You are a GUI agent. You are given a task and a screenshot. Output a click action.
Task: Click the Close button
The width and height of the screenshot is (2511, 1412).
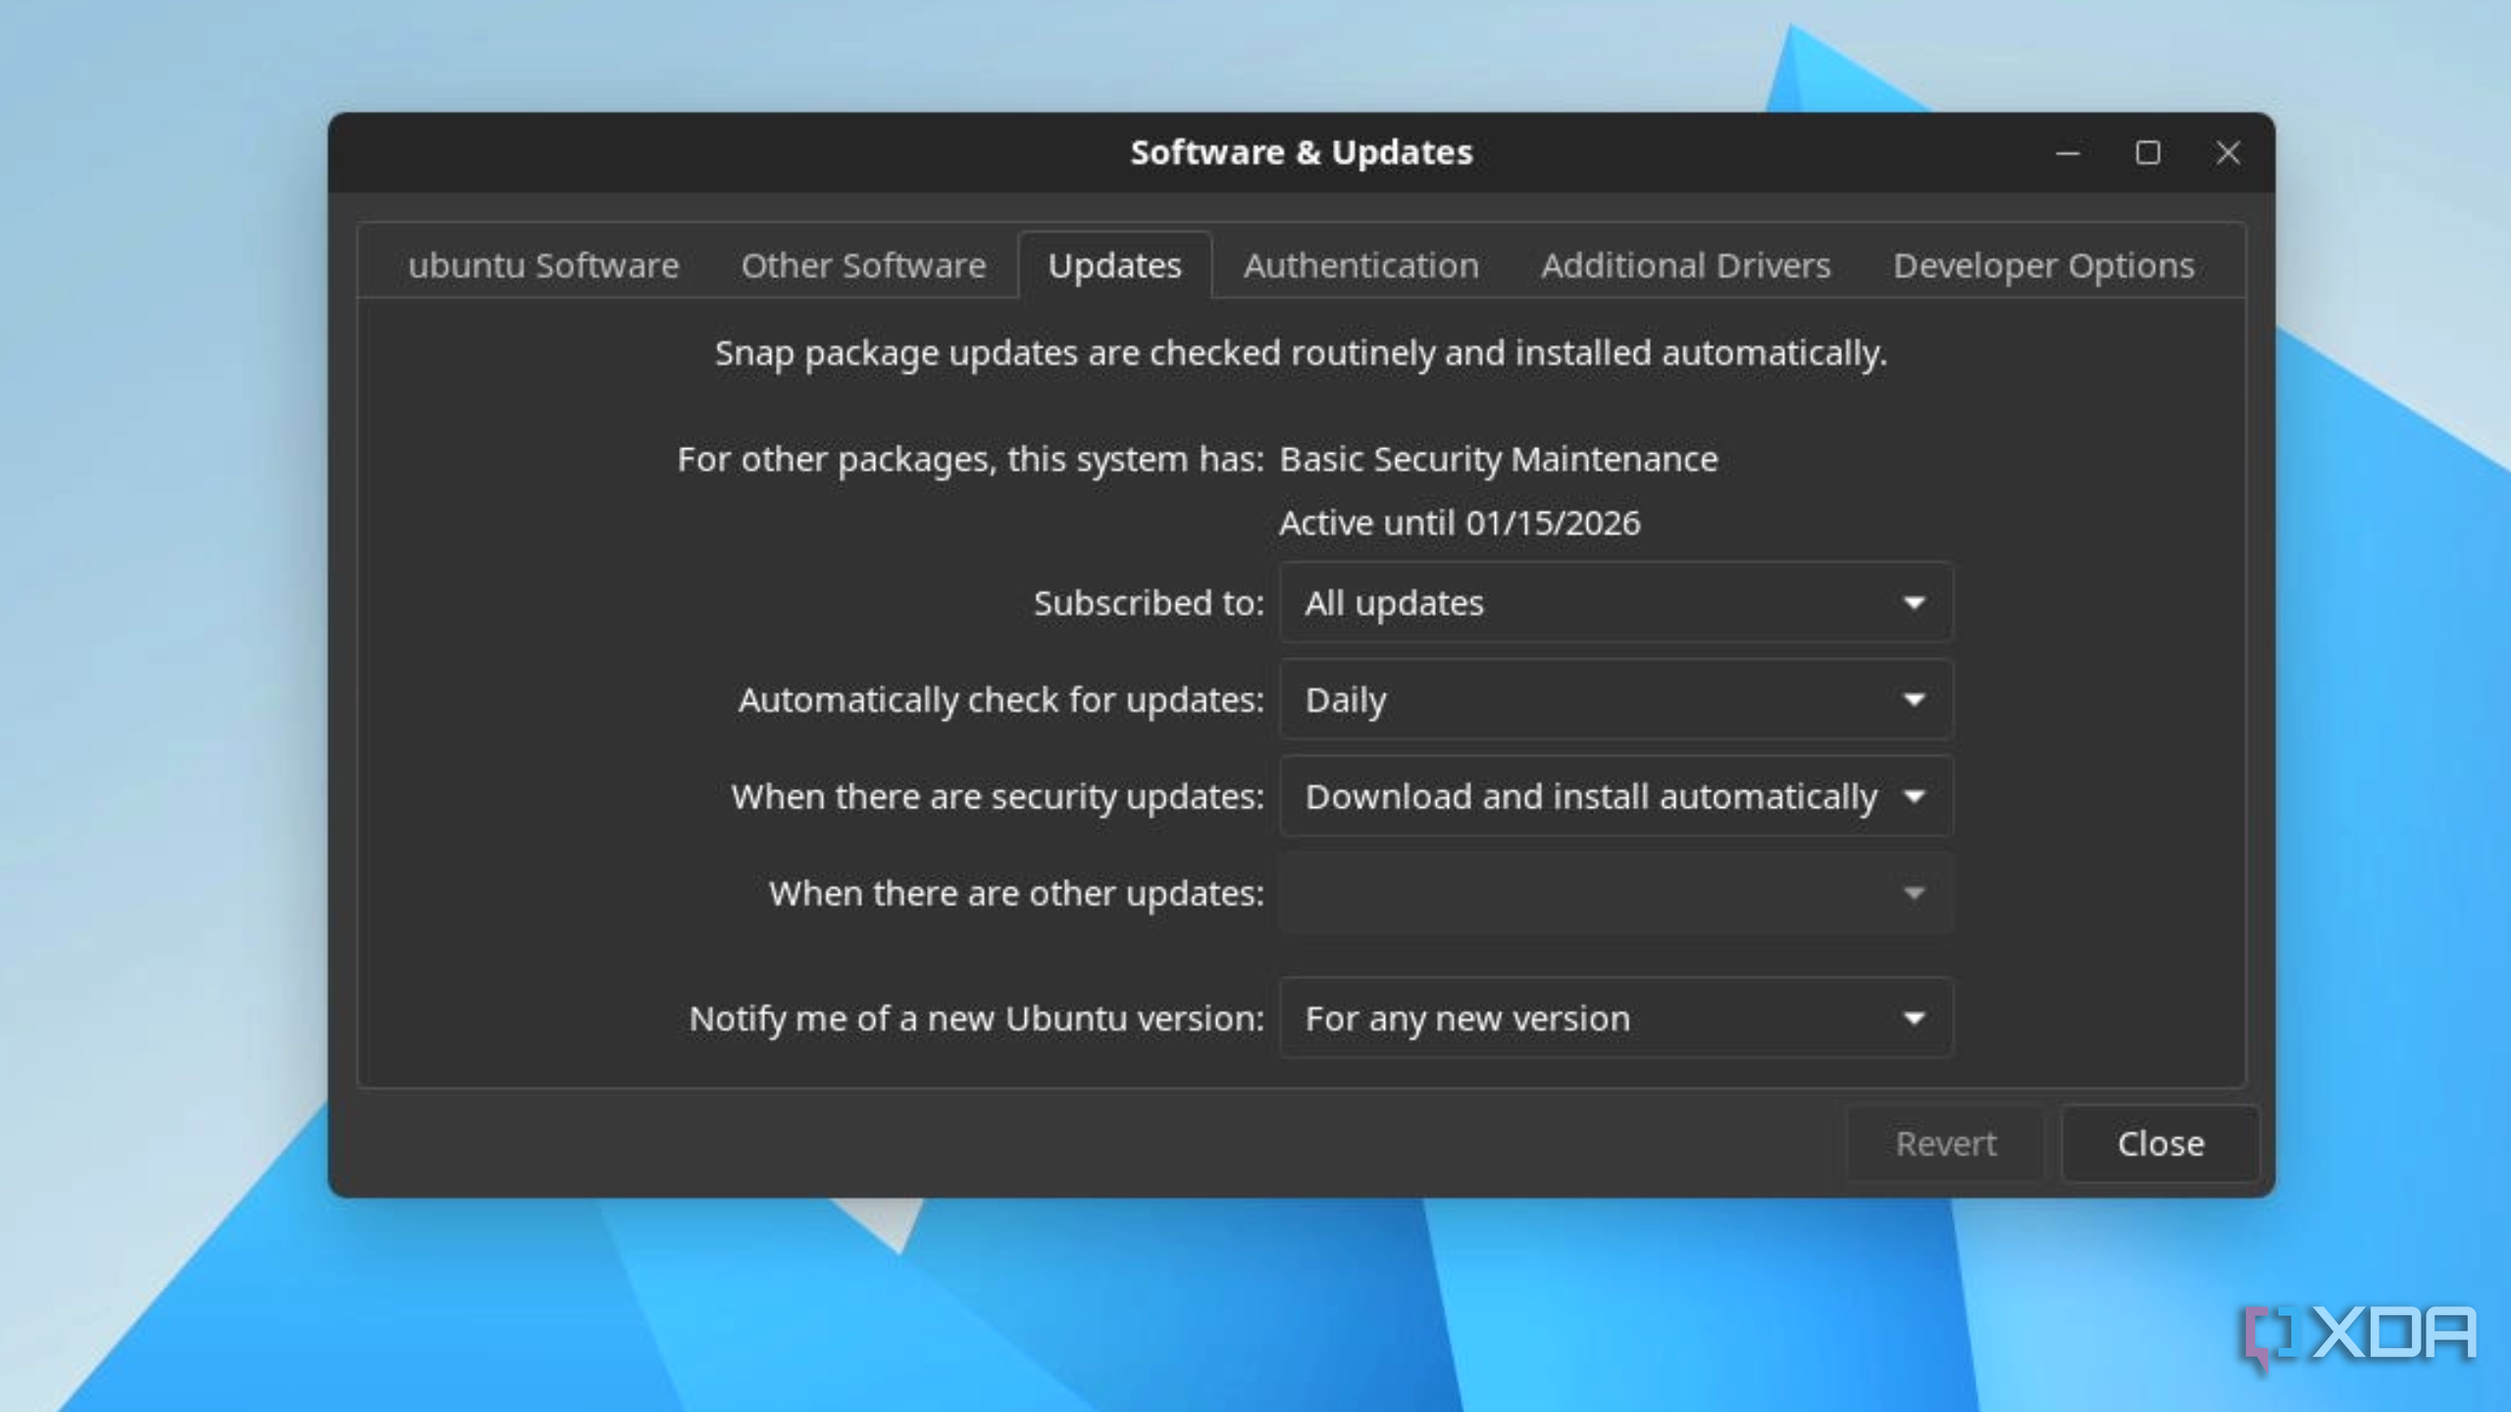pos(2161,1143)
